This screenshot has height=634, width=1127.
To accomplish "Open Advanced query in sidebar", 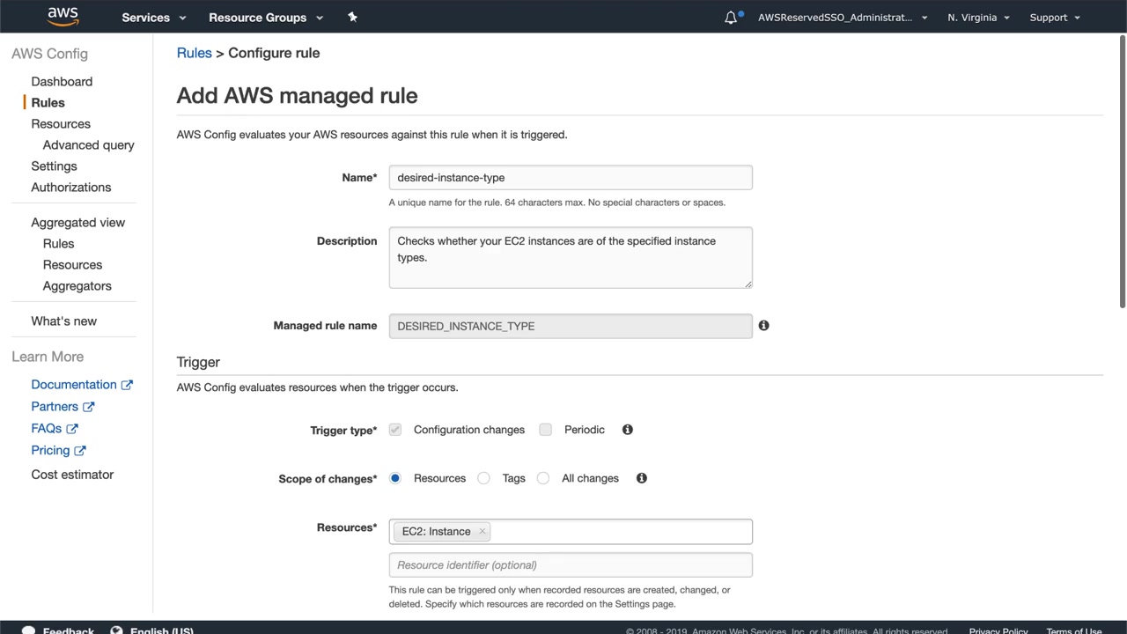I will point(88,145).
